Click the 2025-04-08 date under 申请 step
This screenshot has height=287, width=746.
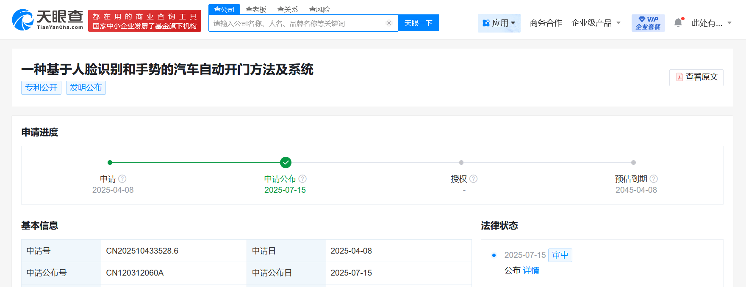[x=113, y=190]
